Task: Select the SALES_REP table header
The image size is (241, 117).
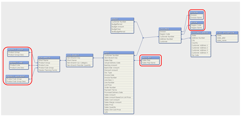Action: [151, 58]
